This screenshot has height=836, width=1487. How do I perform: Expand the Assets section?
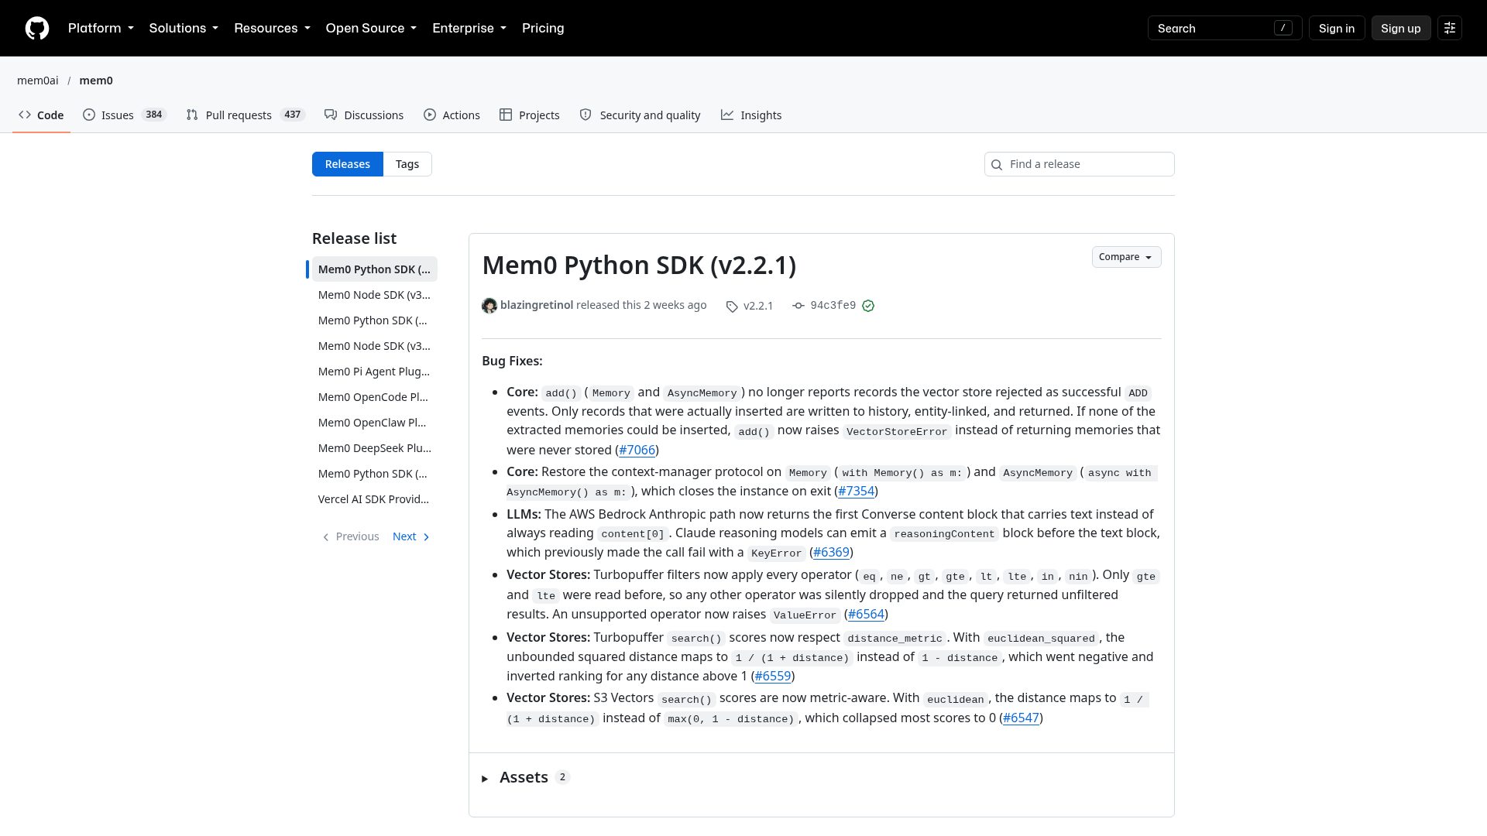tap(525, 778)
